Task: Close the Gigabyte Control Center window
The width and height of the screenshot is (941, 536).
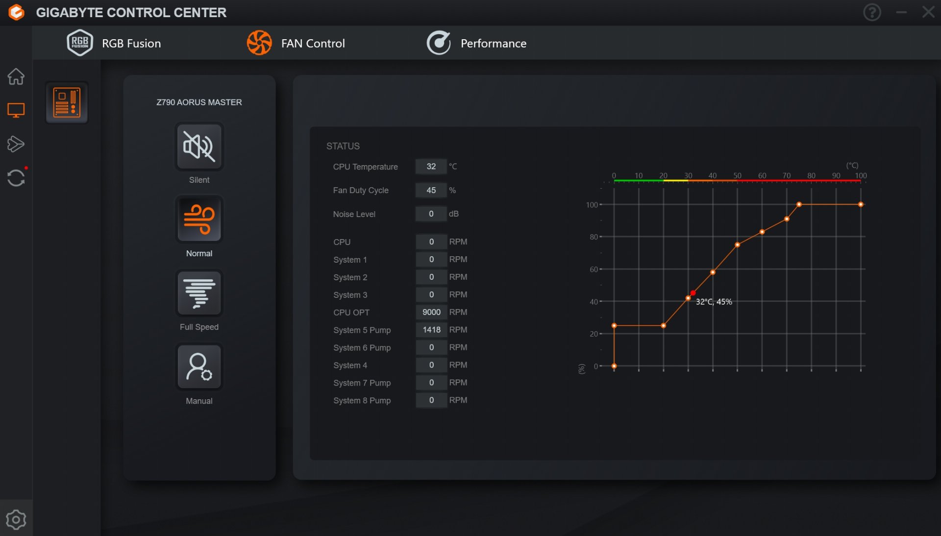Action: (x=928, y=12)
